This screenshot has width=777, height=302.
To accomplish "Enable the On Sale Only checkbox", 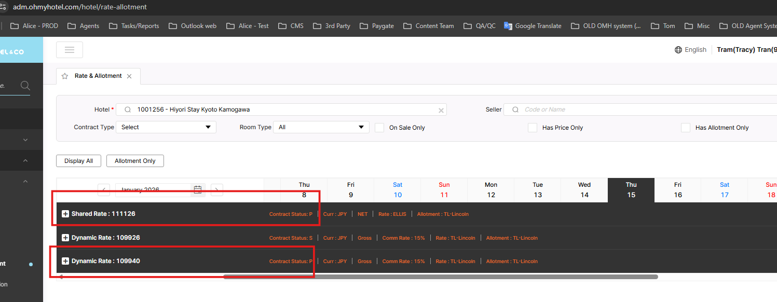I will pyautogui.click(x=379, y=128).
